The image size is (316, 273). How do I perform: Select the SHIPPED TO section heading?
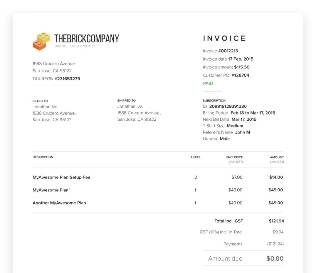click(127, 100)
